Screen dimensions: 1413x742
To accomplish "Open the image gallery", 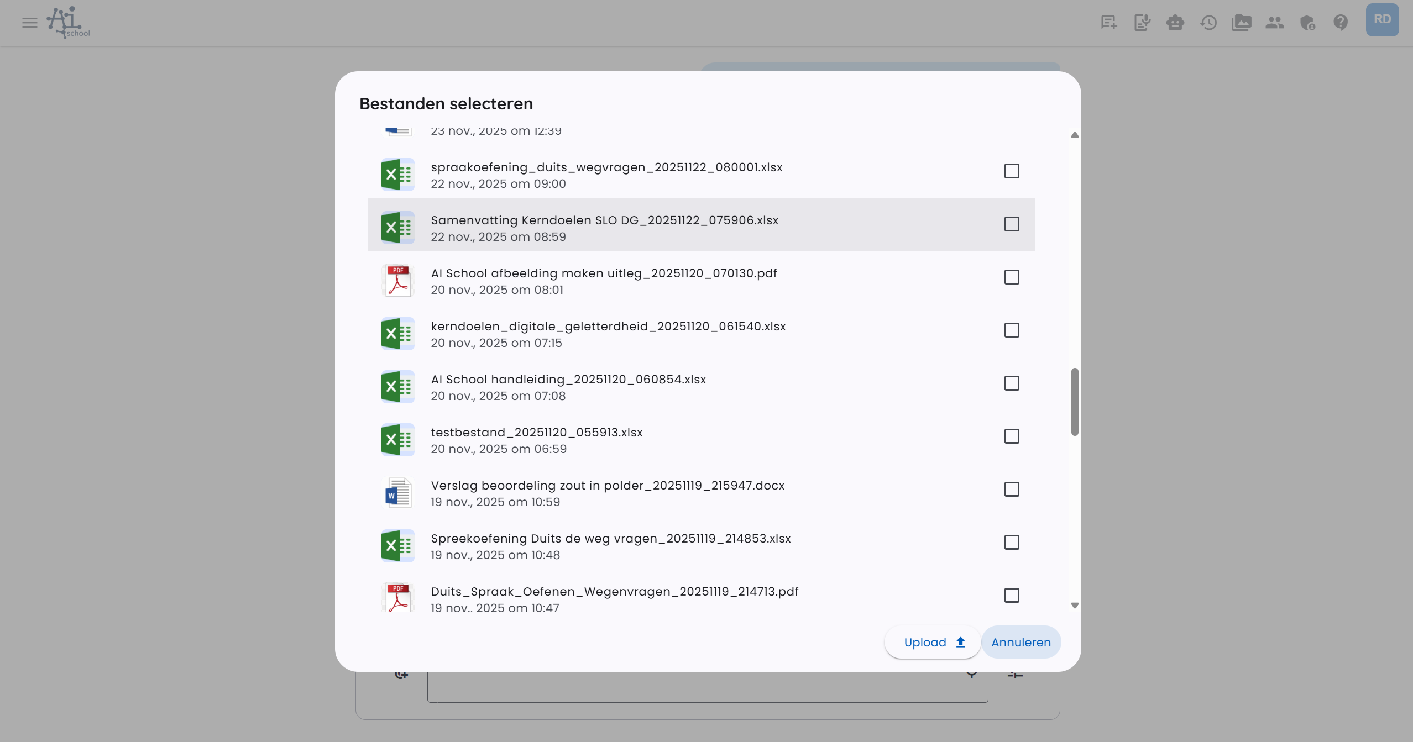I will point(1242,22).
